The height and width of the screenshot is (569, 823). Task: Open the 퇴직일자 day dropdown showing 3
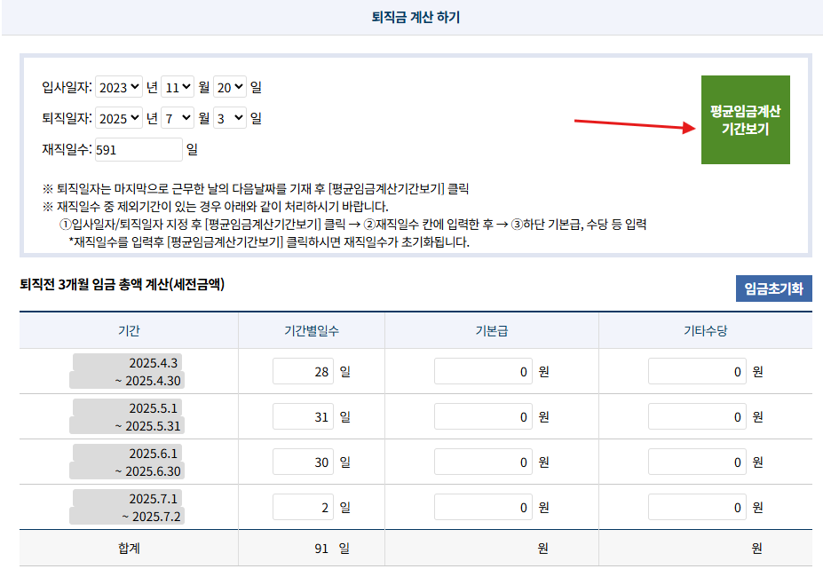pos(230,116)
